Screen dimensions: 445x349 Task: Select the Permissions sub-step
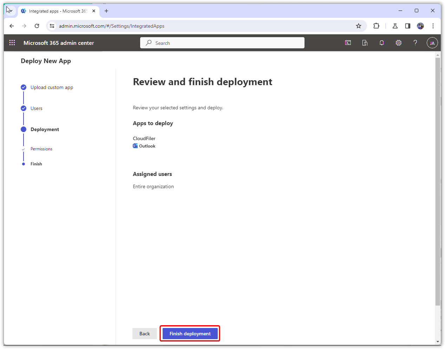pyautogui.click(x=41, y=149)
